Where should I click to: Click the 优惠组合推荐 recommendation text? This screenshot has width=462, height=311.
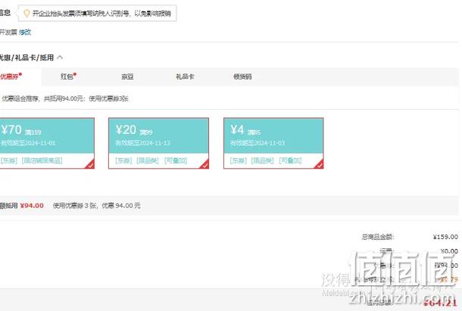tap(65, 98)
